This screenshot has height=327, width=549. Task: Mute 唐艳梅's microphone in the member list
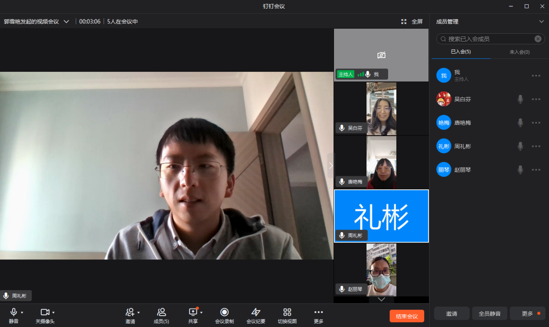click(520, 122)
